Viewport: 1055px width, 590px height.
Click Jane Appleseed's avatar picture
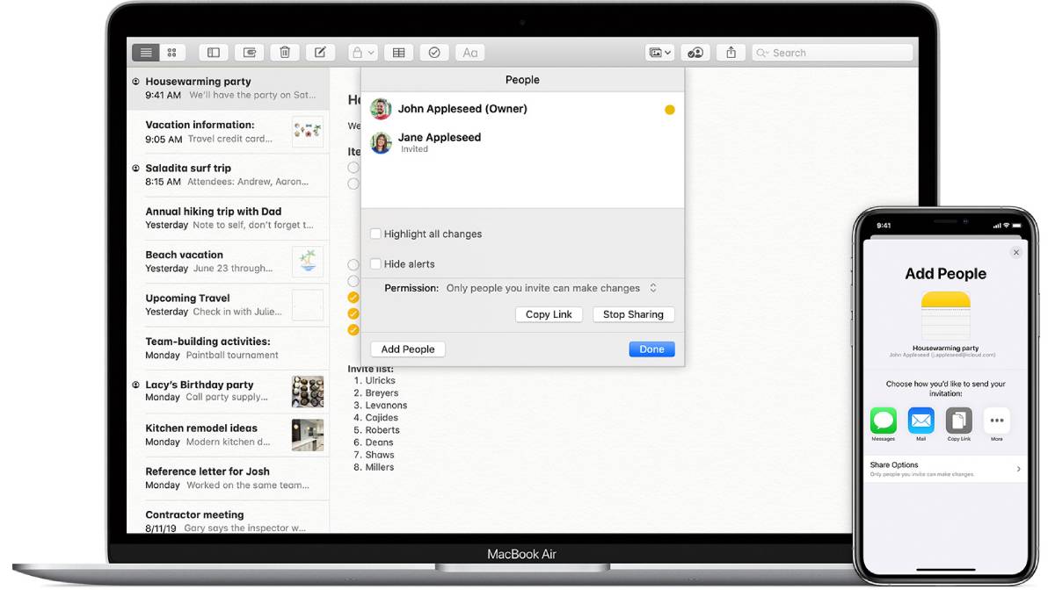(x=381, y=142)
